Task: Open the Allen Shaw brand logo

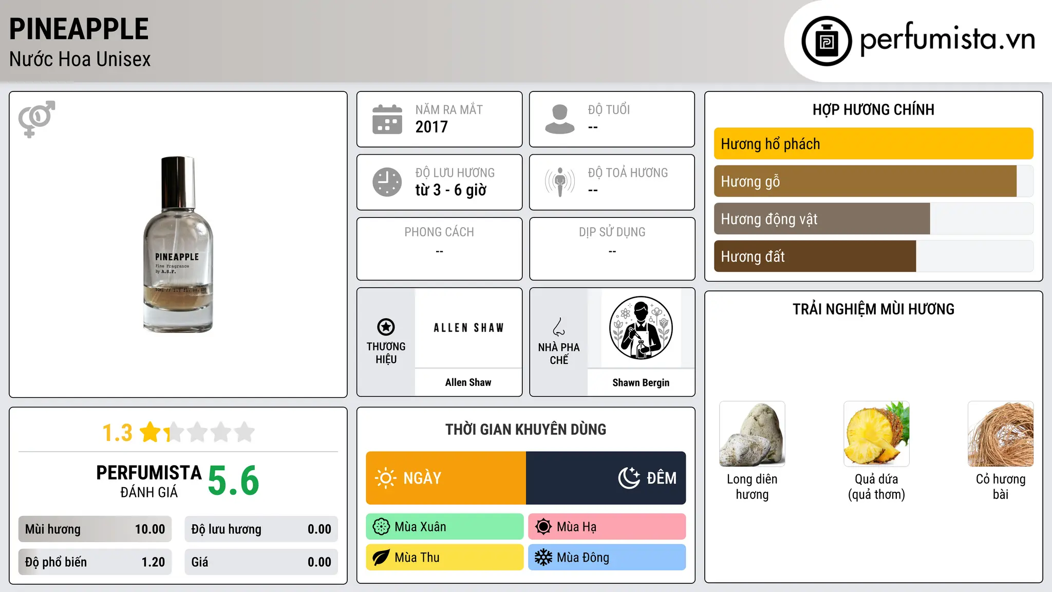Action: tap(468, 328)
